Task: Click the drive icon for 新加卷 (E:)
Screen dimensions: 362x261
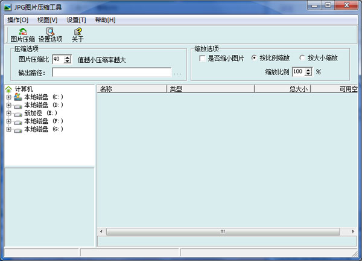Action: pyautogui.click(x=18, y=114)
